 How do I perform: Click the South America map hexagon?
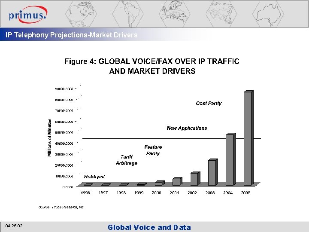[128, 14]
